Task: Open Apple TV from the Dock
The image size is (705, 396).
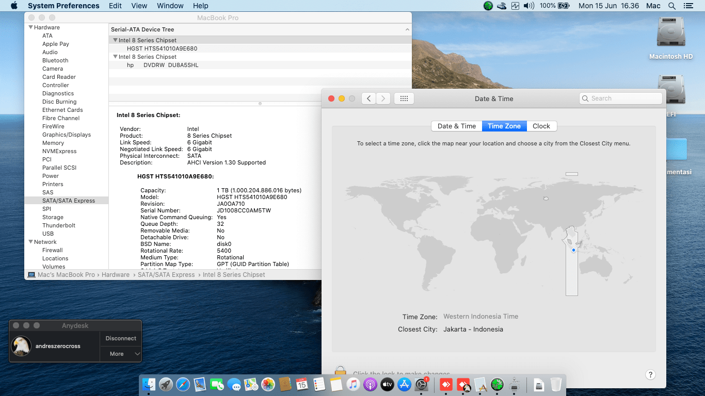Action: (x=387, y=384)
